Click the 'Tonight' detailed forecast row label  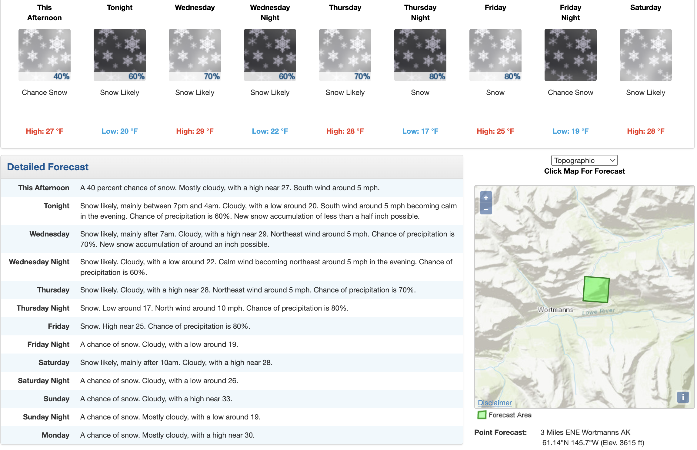point(56,206)
